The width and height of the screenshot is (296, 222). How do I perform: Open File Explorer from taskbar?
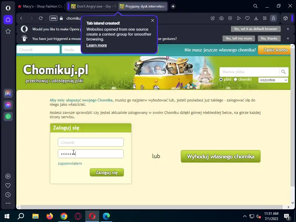point(35,216)
